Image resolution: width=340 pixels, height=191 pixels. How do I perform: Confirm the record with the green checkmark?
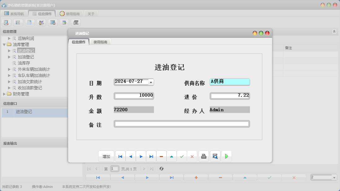coord(182,156)
